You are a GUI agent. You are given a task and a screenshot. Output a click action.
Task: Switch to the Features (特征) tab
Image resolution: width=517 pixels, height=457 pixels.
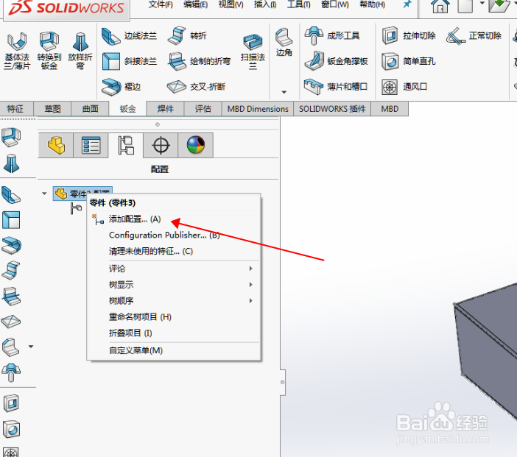point(15,109)
